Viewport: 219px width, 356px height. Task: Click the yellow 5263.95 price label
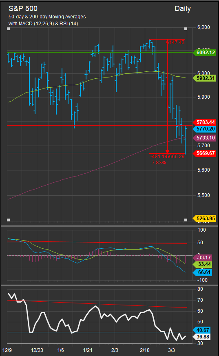coord(204,219)
